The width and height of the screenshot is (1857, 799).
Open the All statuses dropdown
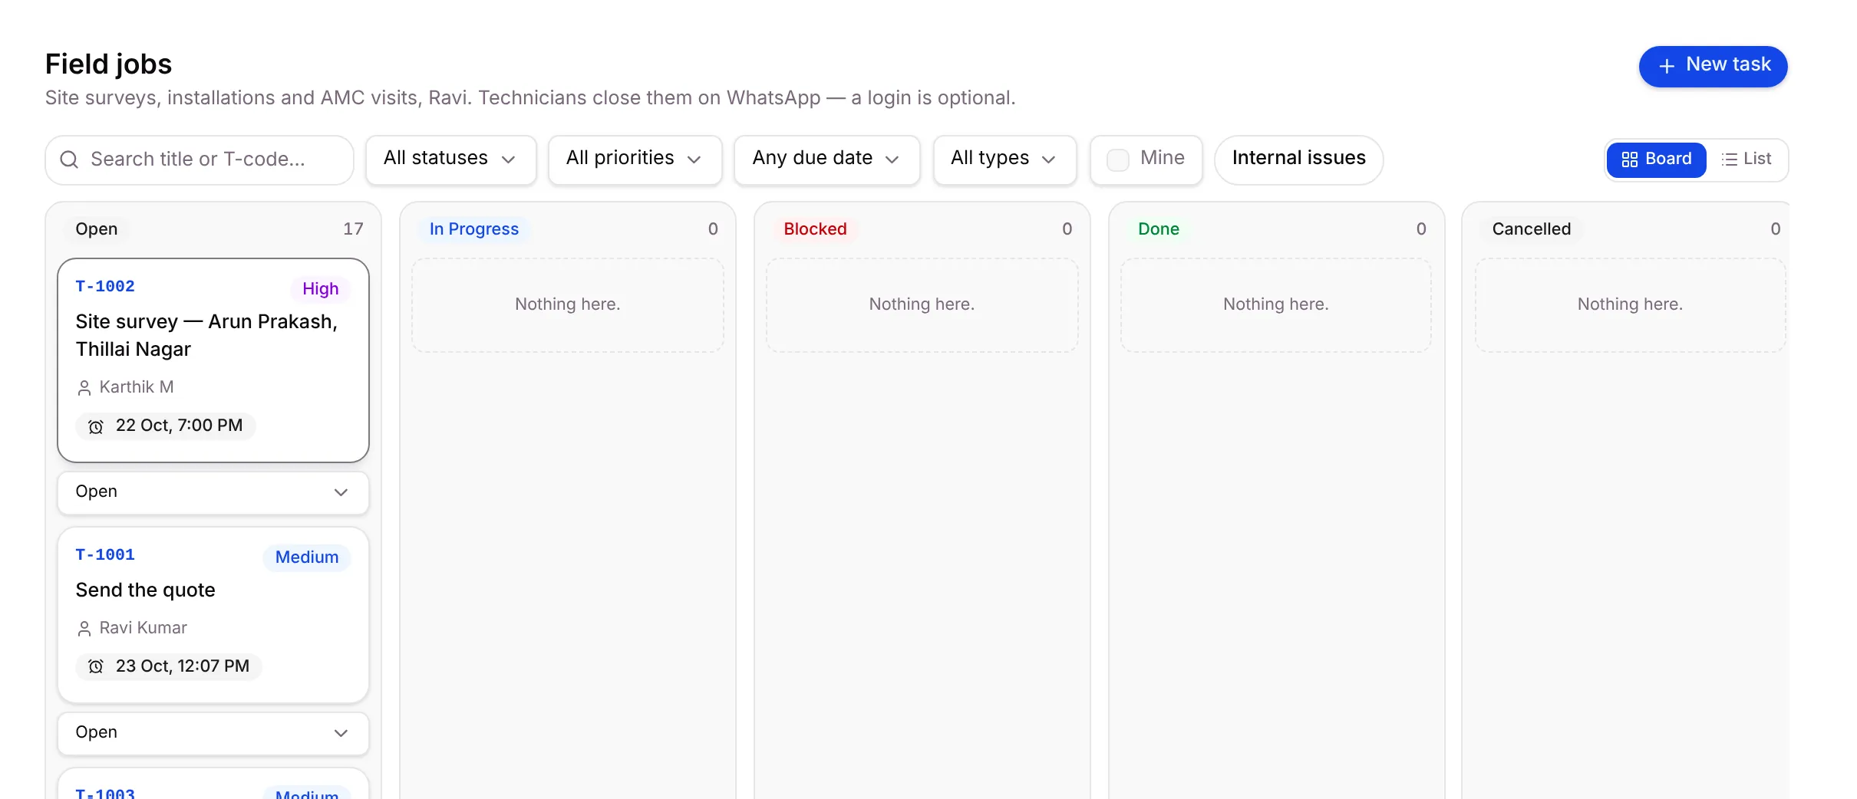point(451,159)
